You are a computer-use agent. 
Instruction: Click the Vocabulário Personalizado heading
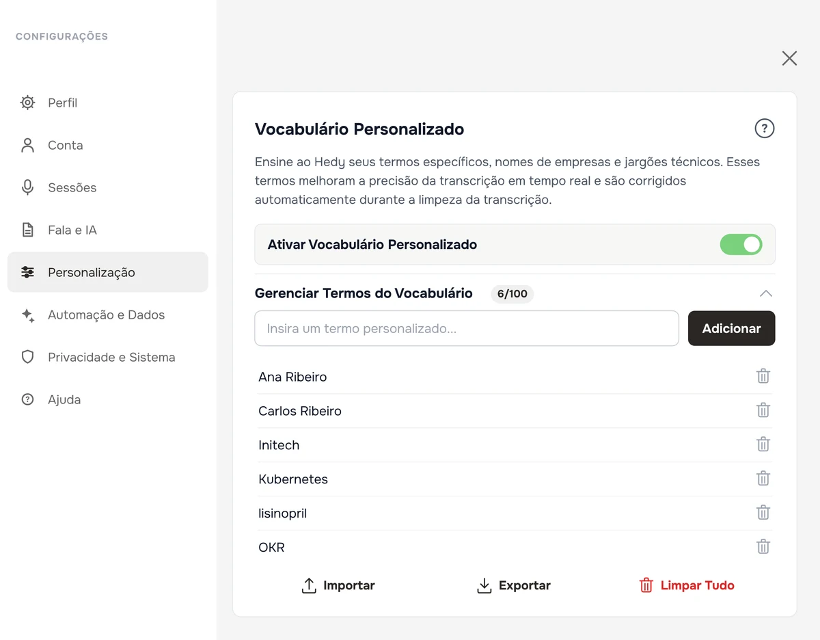coord(359,129)
